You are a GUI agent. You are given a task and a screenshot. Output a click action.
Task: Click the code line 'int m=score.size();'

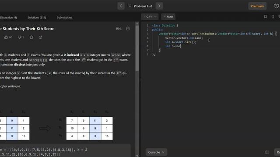point(181,42)
